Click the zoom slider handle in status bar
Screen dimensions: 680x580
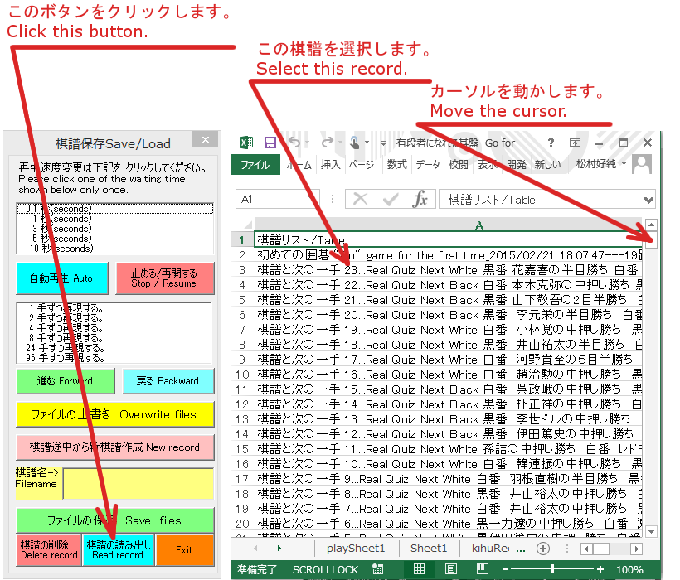click(x=551, y=569)
